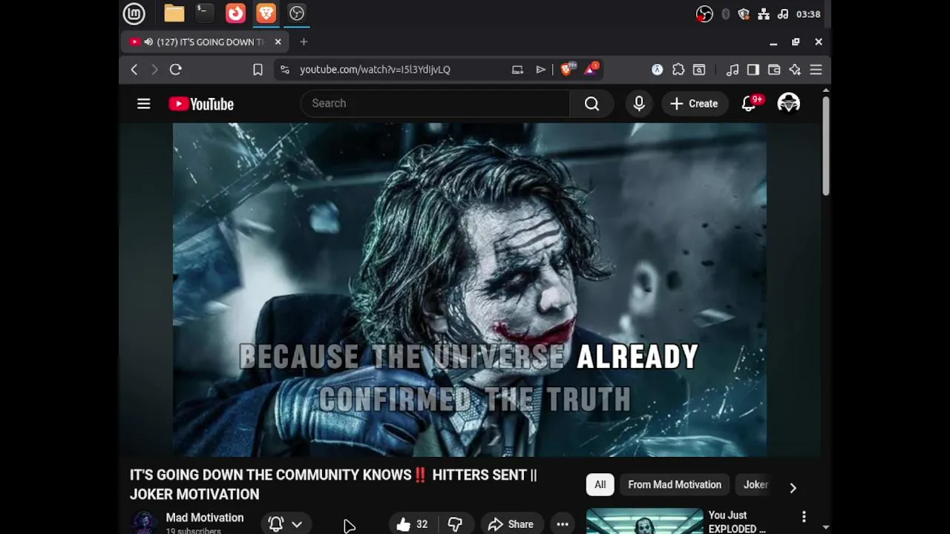Open Mad Motivation channel avatar

(144, 523)
